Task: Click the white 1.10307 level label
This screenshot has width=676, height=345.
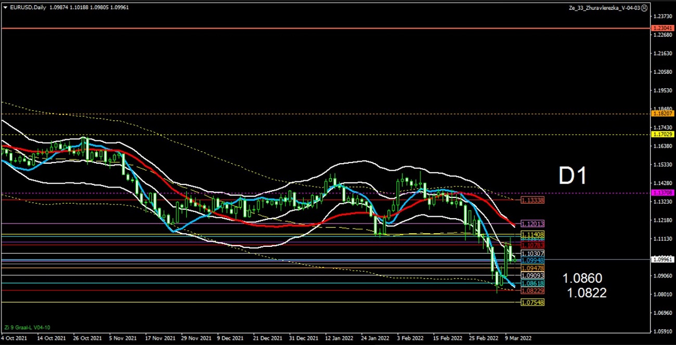Action: click(x=532, y=254)
